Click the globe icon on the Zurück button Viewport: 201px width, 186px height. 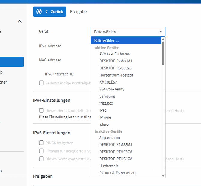pos(39,12)
